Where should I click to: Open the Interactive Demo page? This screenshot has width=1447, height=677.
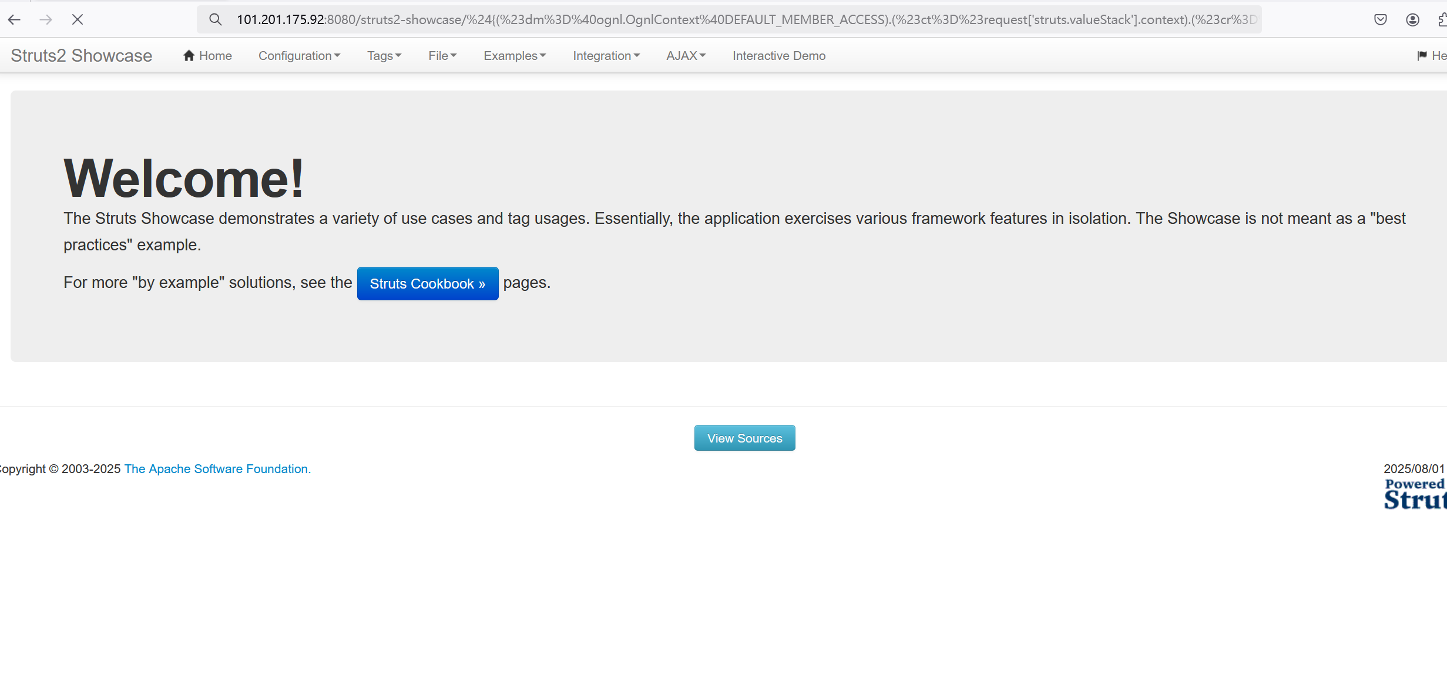coord(779,55)
